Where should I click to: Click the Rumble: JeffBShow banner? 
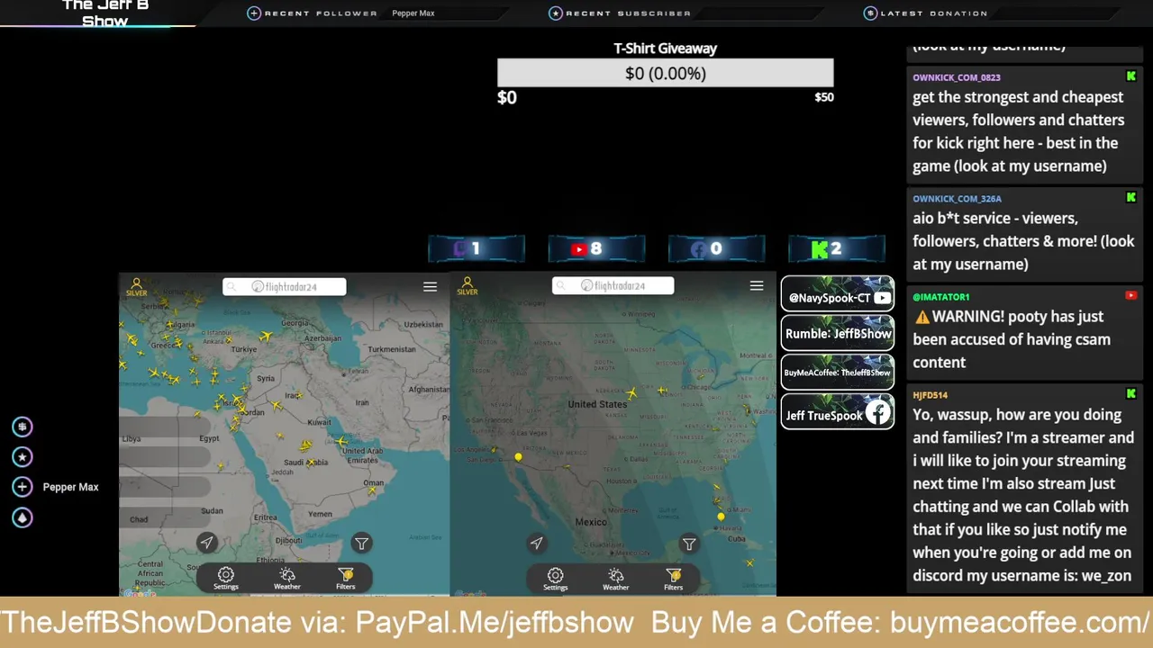838,333
